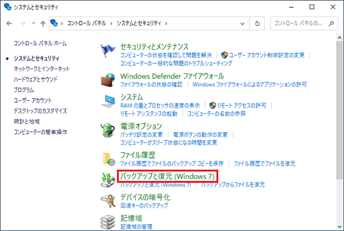
Task: Open the recent locations dropdown arrow
Action: (x=33, y=23)
